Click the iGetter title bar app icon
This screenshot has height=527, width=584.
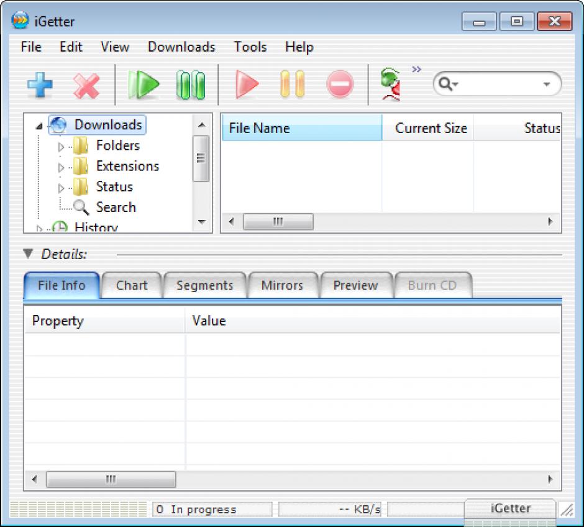tap(20, 20)
